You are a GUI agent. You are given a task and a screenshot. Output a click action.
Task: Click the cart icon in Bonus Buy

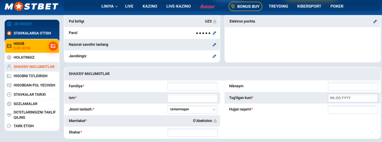click(x=233, y=6)
